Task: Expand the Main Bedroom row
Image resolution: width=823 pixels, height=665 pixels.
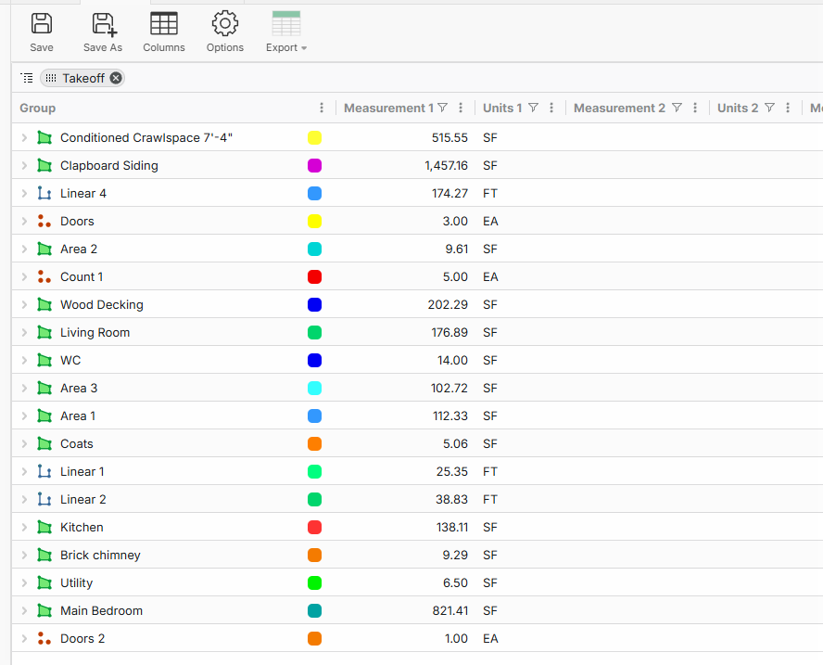Action: 24,611
